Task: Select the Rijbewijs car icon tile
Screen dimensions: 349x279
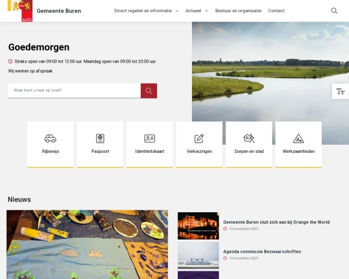Action: coord(51,144)
